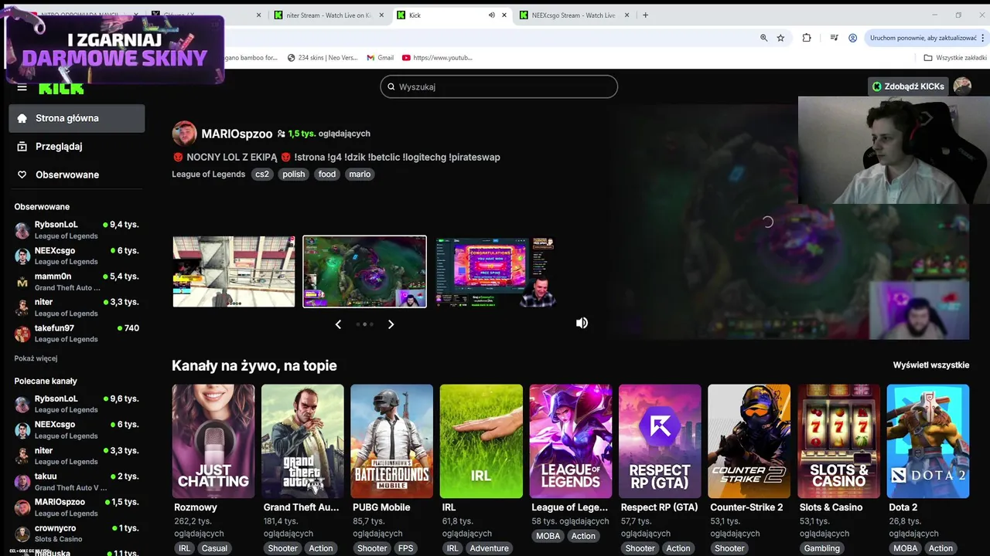Open MARIOspzoo streamer avatar in featured header
990x556 pixels.
[x=184, y=134]
